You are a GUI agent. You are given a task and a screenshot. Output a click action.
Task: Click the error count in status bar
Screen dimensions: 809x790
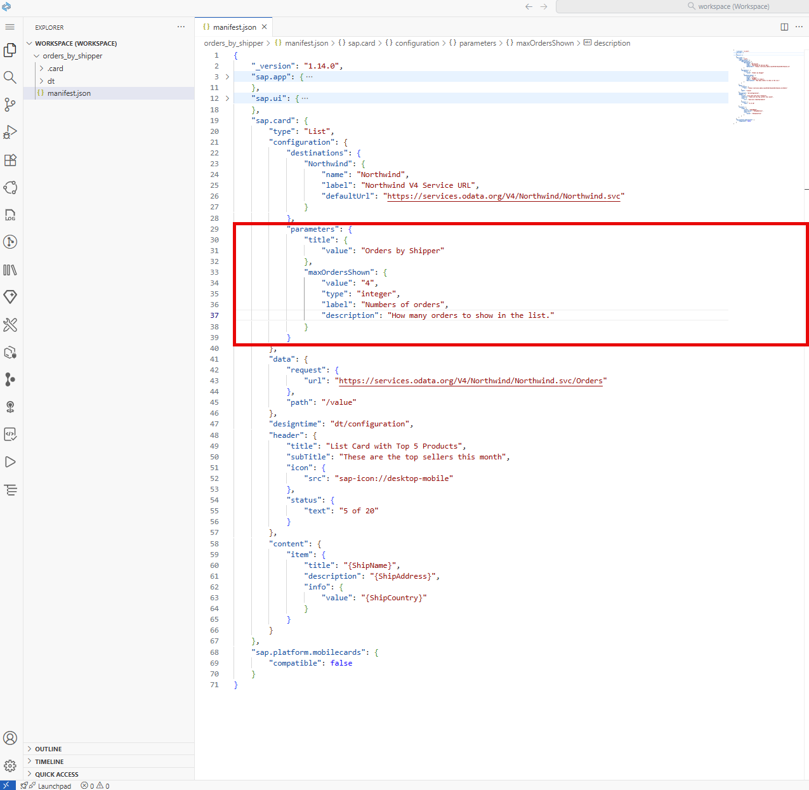coord(88,786)
